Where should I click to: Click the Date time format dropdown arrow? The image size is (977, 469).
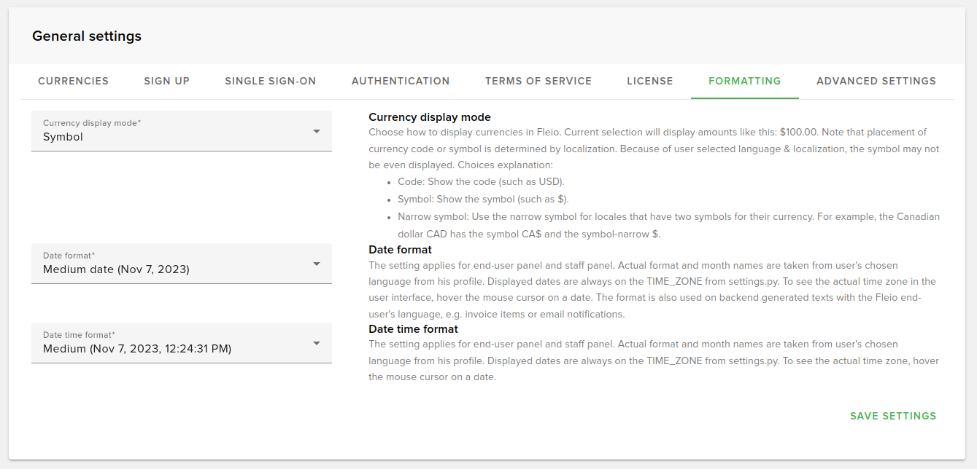(317, 343)
